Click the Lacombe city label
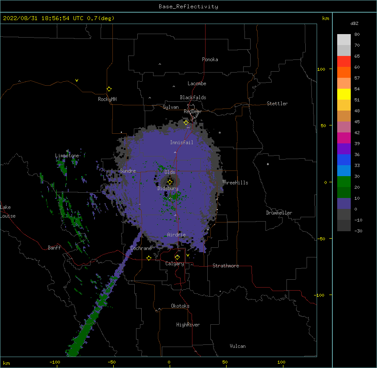 point(197,83)
